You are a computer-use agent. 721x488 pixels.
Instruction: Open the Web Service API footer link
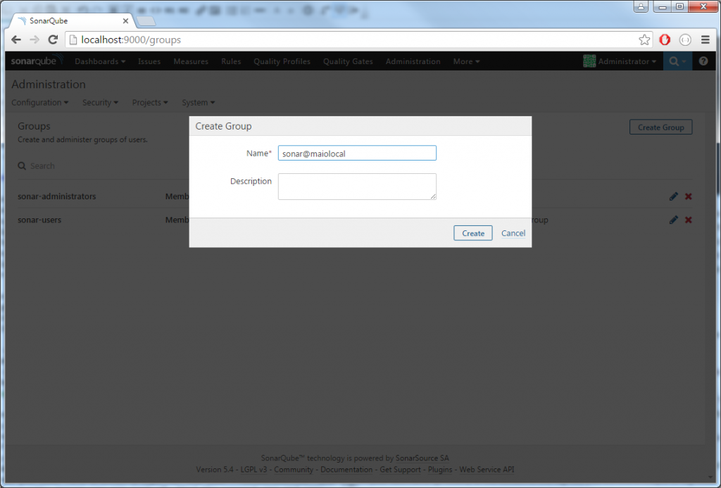[487, 470]
